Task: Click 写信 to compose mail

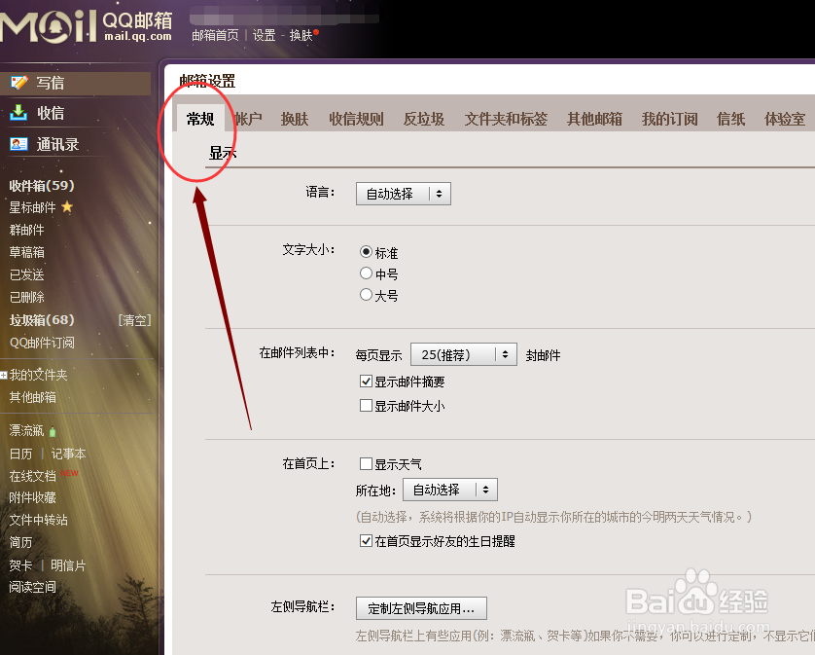Action: (51, 83)
